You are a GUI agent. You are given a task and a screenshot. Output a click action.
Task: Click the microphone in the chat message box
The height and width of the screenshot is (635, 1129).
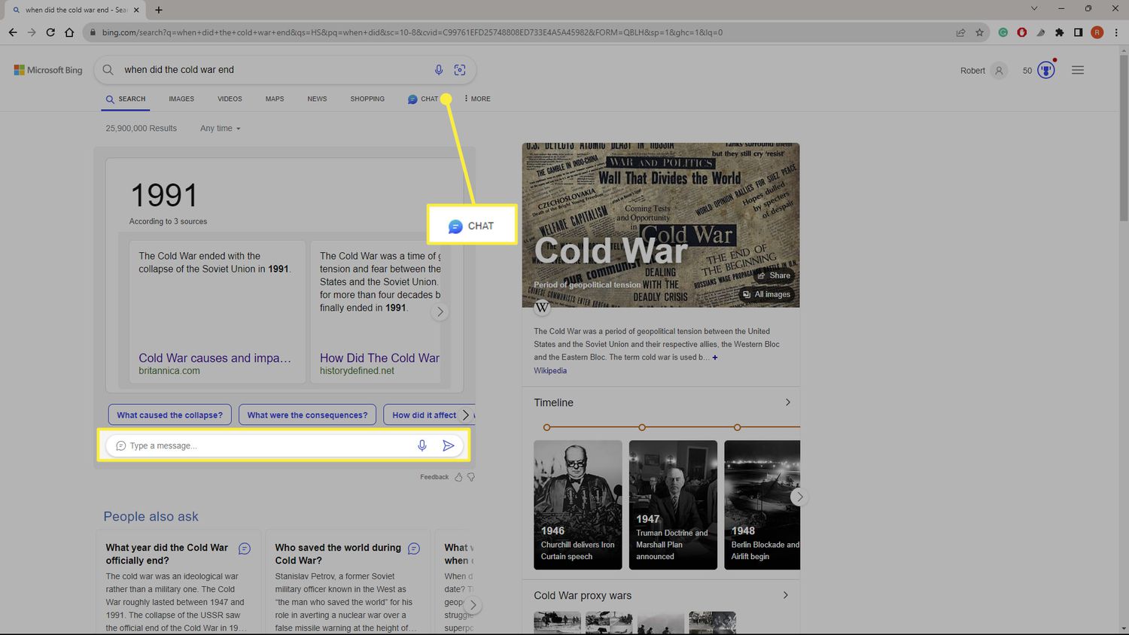422,445
